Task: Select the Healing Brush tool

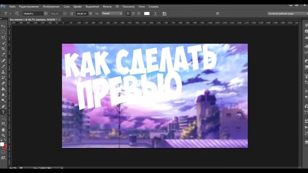Action: click(3, 61)
